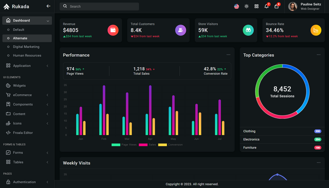Collapse sidebar with the back arrow icon
Screen dimensions: 329x188
click(48, 6)
